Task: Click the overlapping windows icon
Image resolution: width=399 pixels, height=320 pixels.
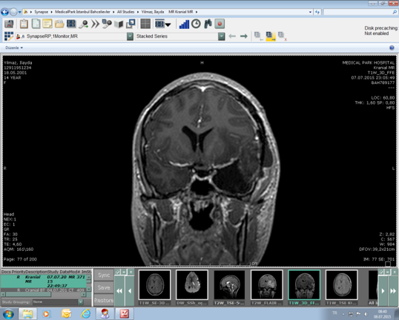Action: [x=131, y=24]
